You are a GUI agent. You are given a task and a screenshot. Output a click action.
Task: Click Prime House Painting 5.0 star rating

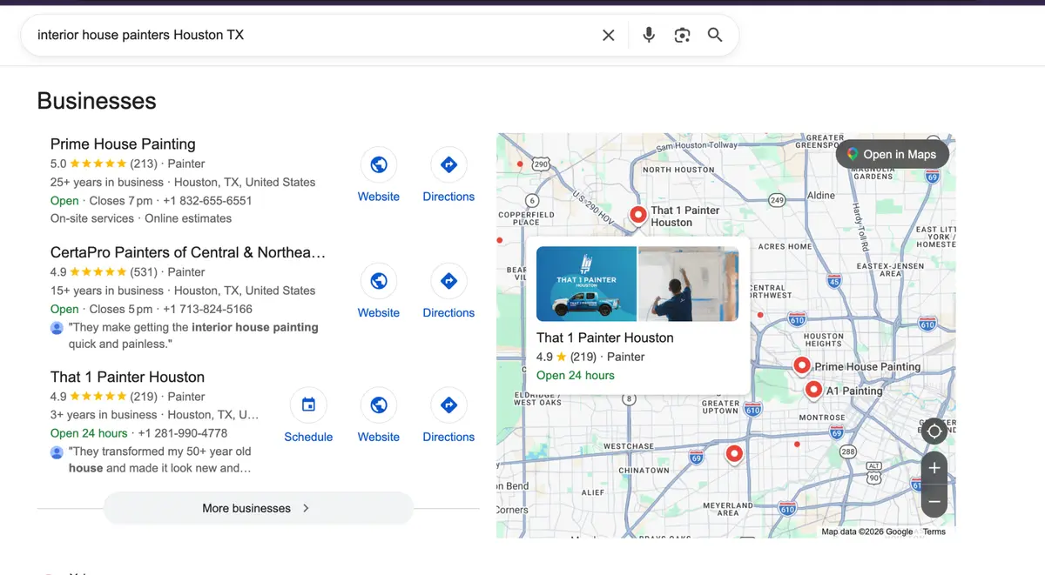point(104,164)
